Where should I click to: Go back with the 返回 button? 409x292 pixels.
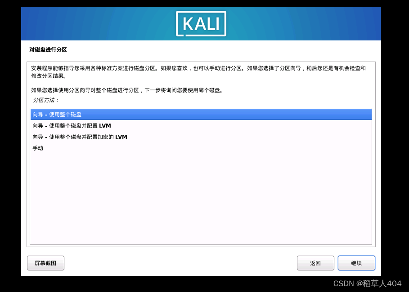pos(315,263)
